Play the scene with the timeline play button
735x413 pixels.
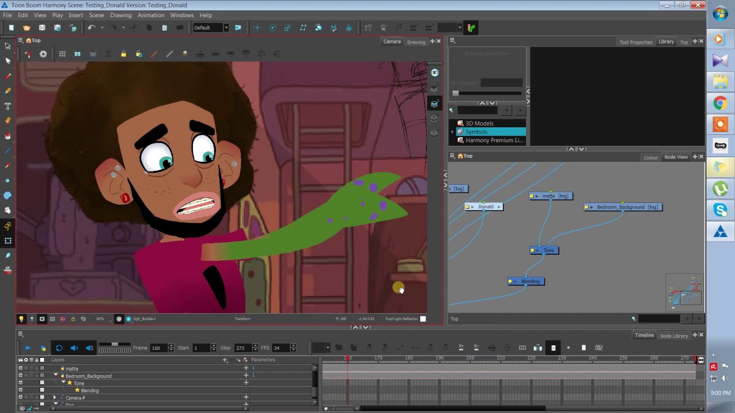coord(28,348)
